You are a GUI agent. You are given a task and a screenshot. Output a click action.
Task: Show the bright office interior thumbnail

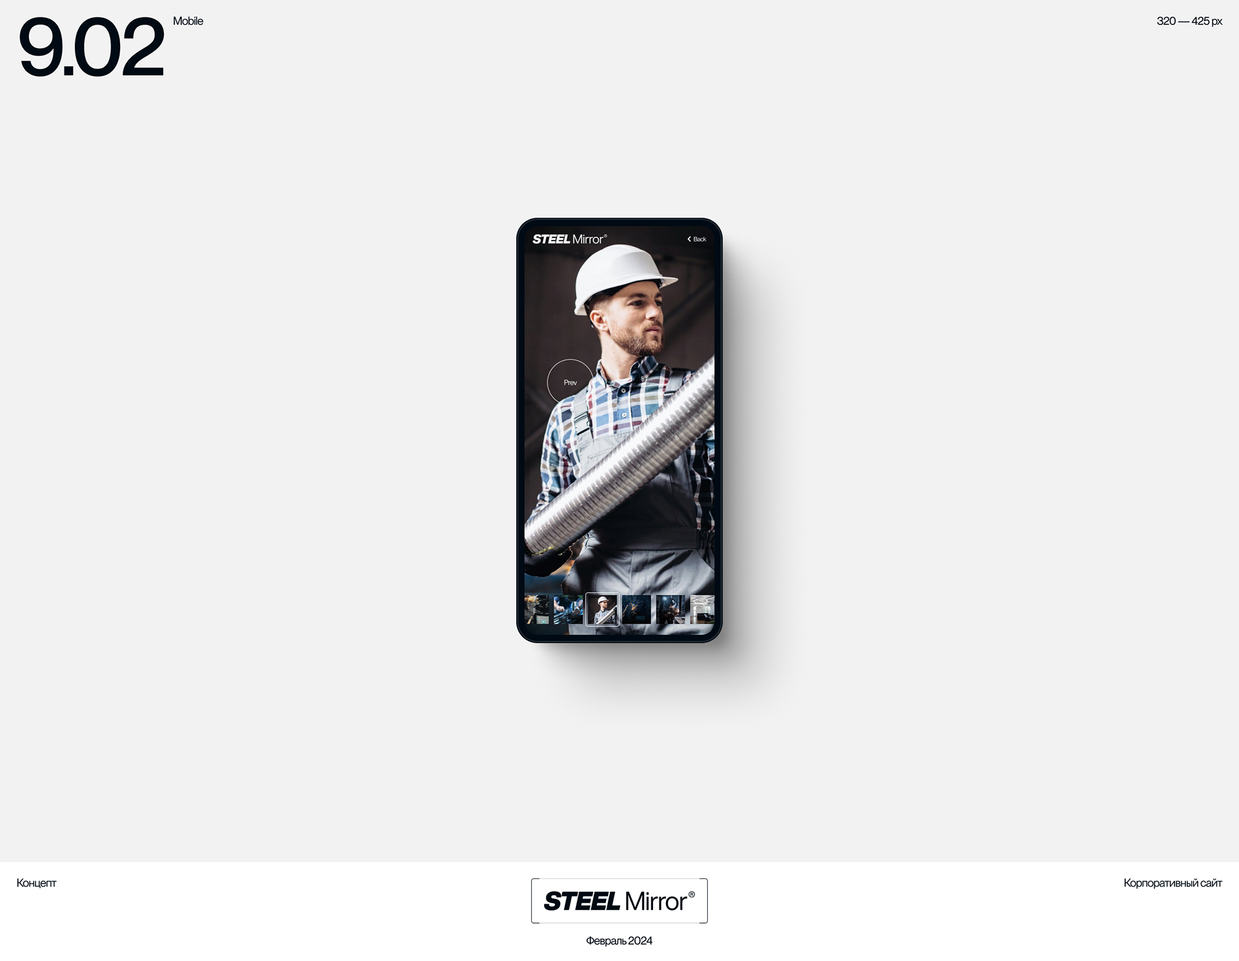point(702,609)
